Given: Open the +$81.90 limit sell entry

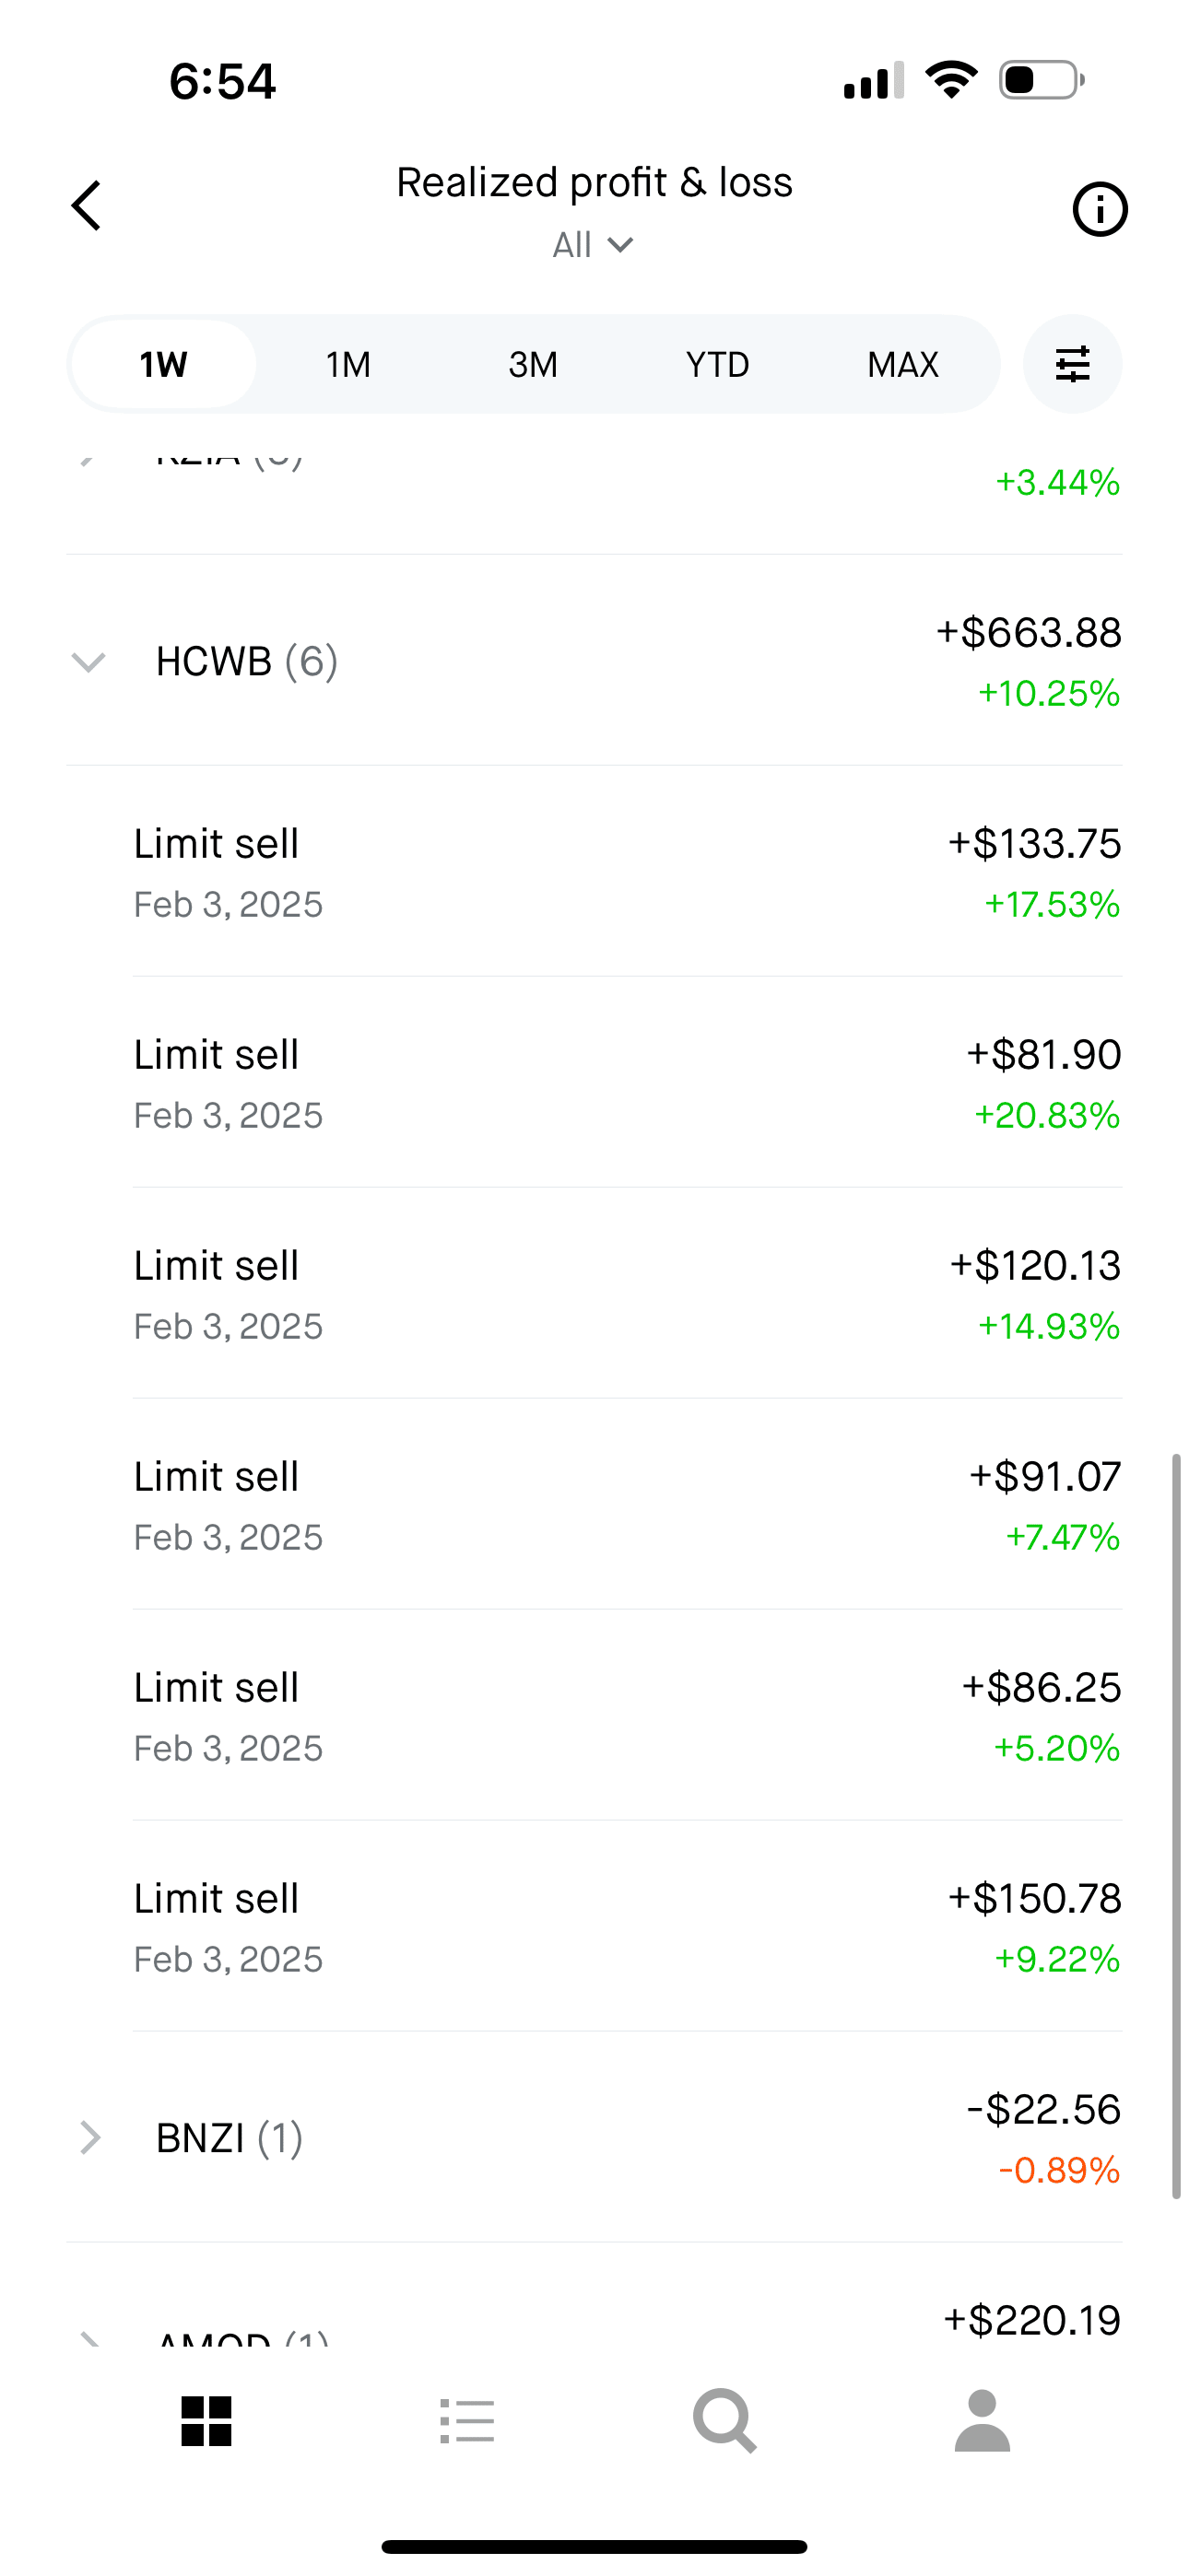Looking at the screenshot, I should tap(627, 1083).
